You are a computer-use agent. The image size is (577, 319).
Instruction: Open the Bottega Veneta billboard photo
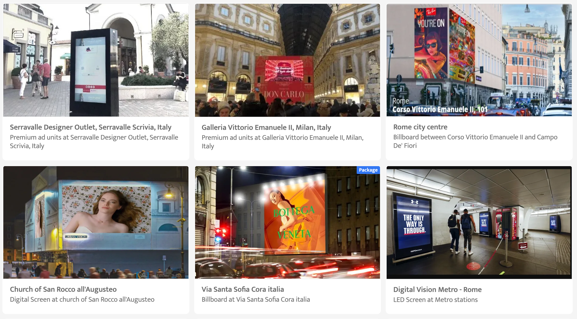coord(287,222)
